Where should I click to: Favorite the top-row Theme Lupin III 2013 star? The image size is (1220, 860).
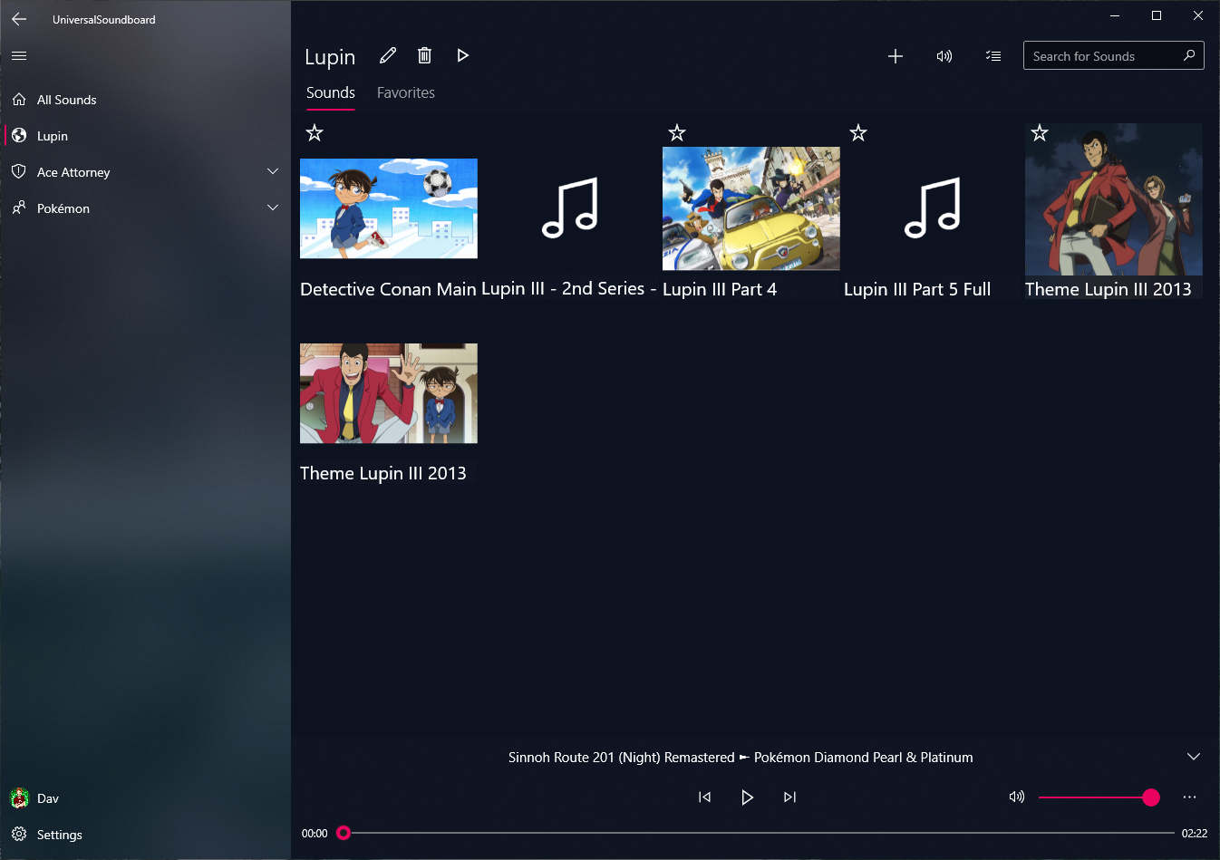[1040, 133]
